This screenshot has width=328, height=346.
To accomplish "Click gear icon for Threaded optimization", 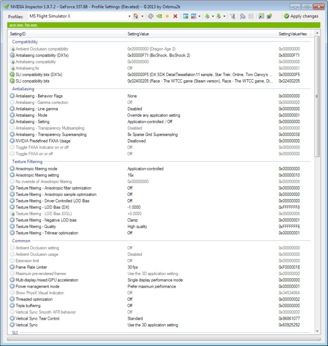I will coord(12,299).
